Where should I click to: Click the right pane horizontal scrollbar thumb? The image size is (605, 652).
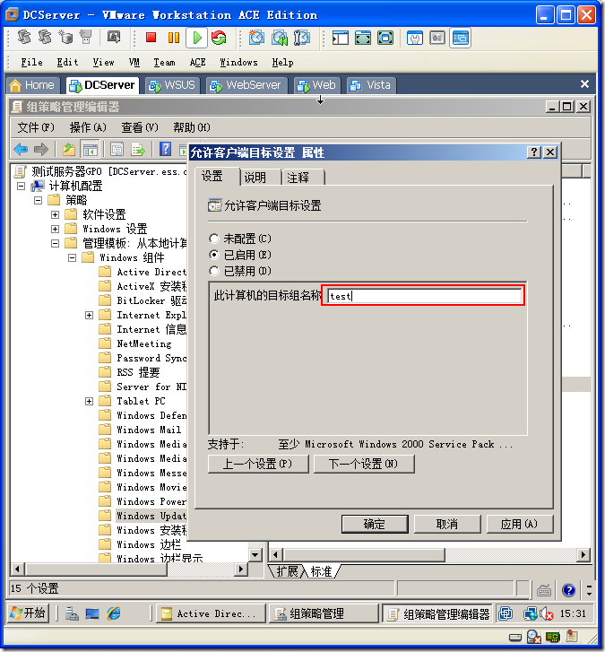click(x=364, y=555)
